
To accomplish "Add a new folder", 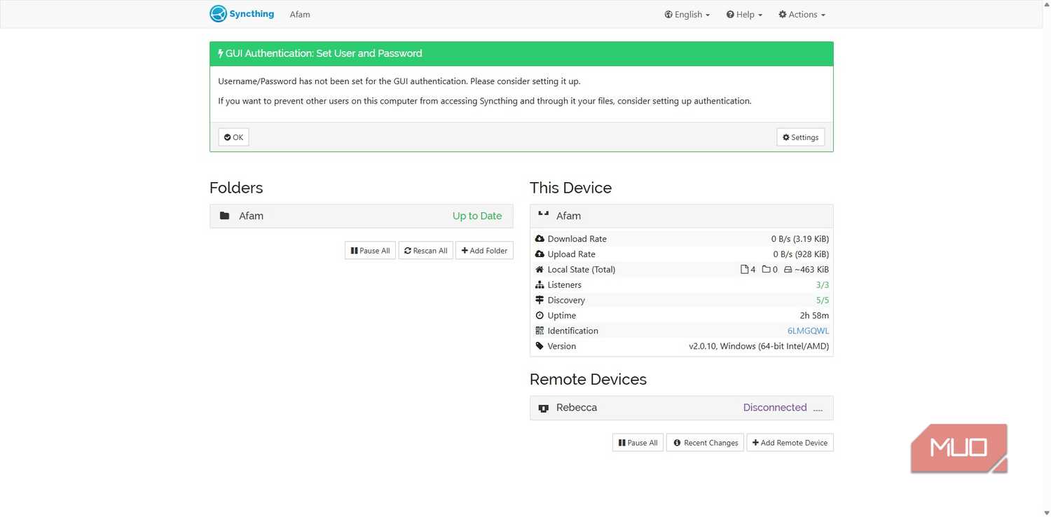I will tap(484, 251).
